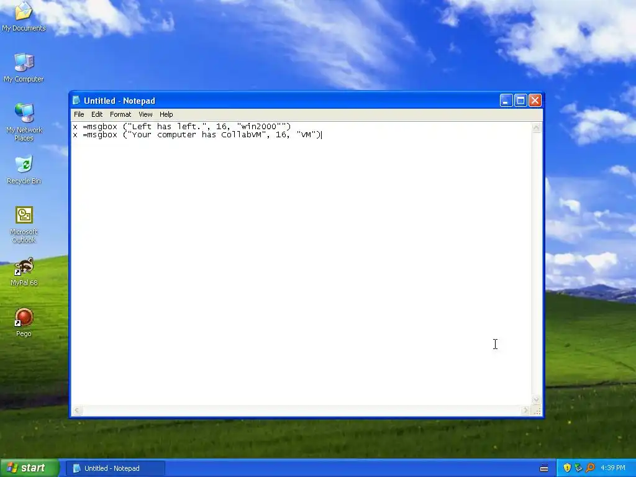Viewport: 636px width, 477px height.
Task: Maximize the Notepad window
Action: pyautogui.click(x=520, y=100)
